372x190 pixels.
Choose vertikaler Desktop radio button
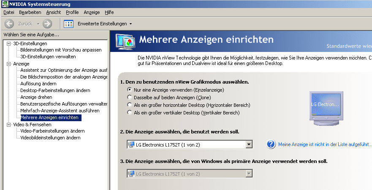point(129,112)
